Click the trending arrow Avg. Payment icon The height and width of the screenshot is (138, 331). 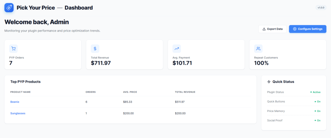pyautogui.click(x=177, y=49)
